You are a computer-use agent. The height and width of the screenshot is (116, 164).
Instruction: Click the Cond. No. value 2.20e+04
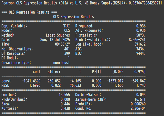pos(138,108)
